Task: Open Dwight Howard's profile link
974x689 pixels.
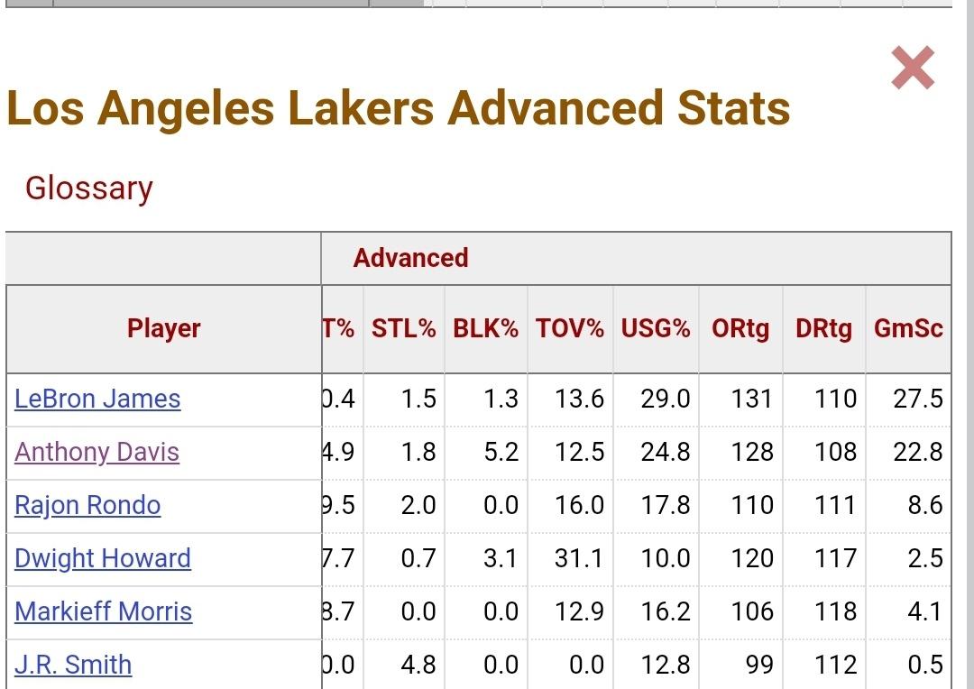Action: pos(103,558)
